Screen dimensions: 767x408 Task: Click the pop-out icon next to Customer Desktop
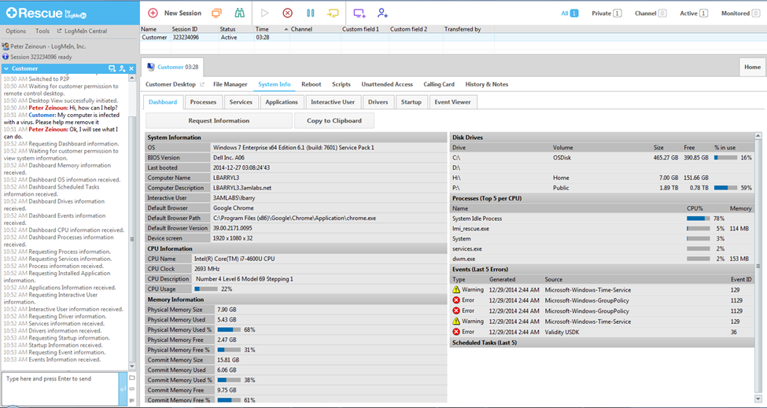(x=202, y=85)
